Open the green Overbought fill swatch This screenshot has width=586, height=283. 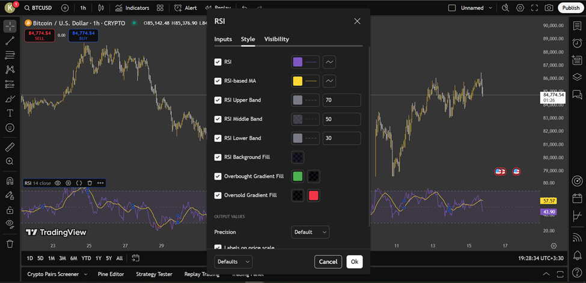pyautogui.click(x=298, y=177)
